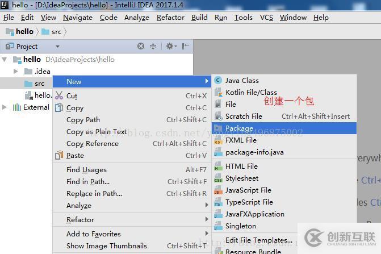Click the IntelliJ IDEA logo in title bar

click(5, 5)
